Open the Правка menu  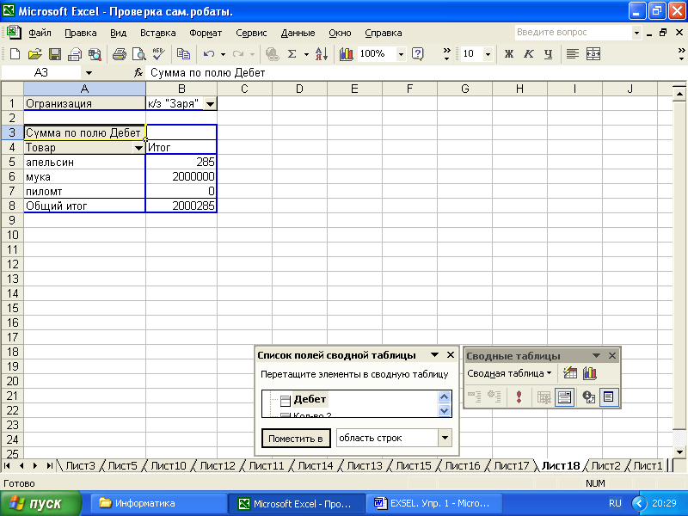80,33
